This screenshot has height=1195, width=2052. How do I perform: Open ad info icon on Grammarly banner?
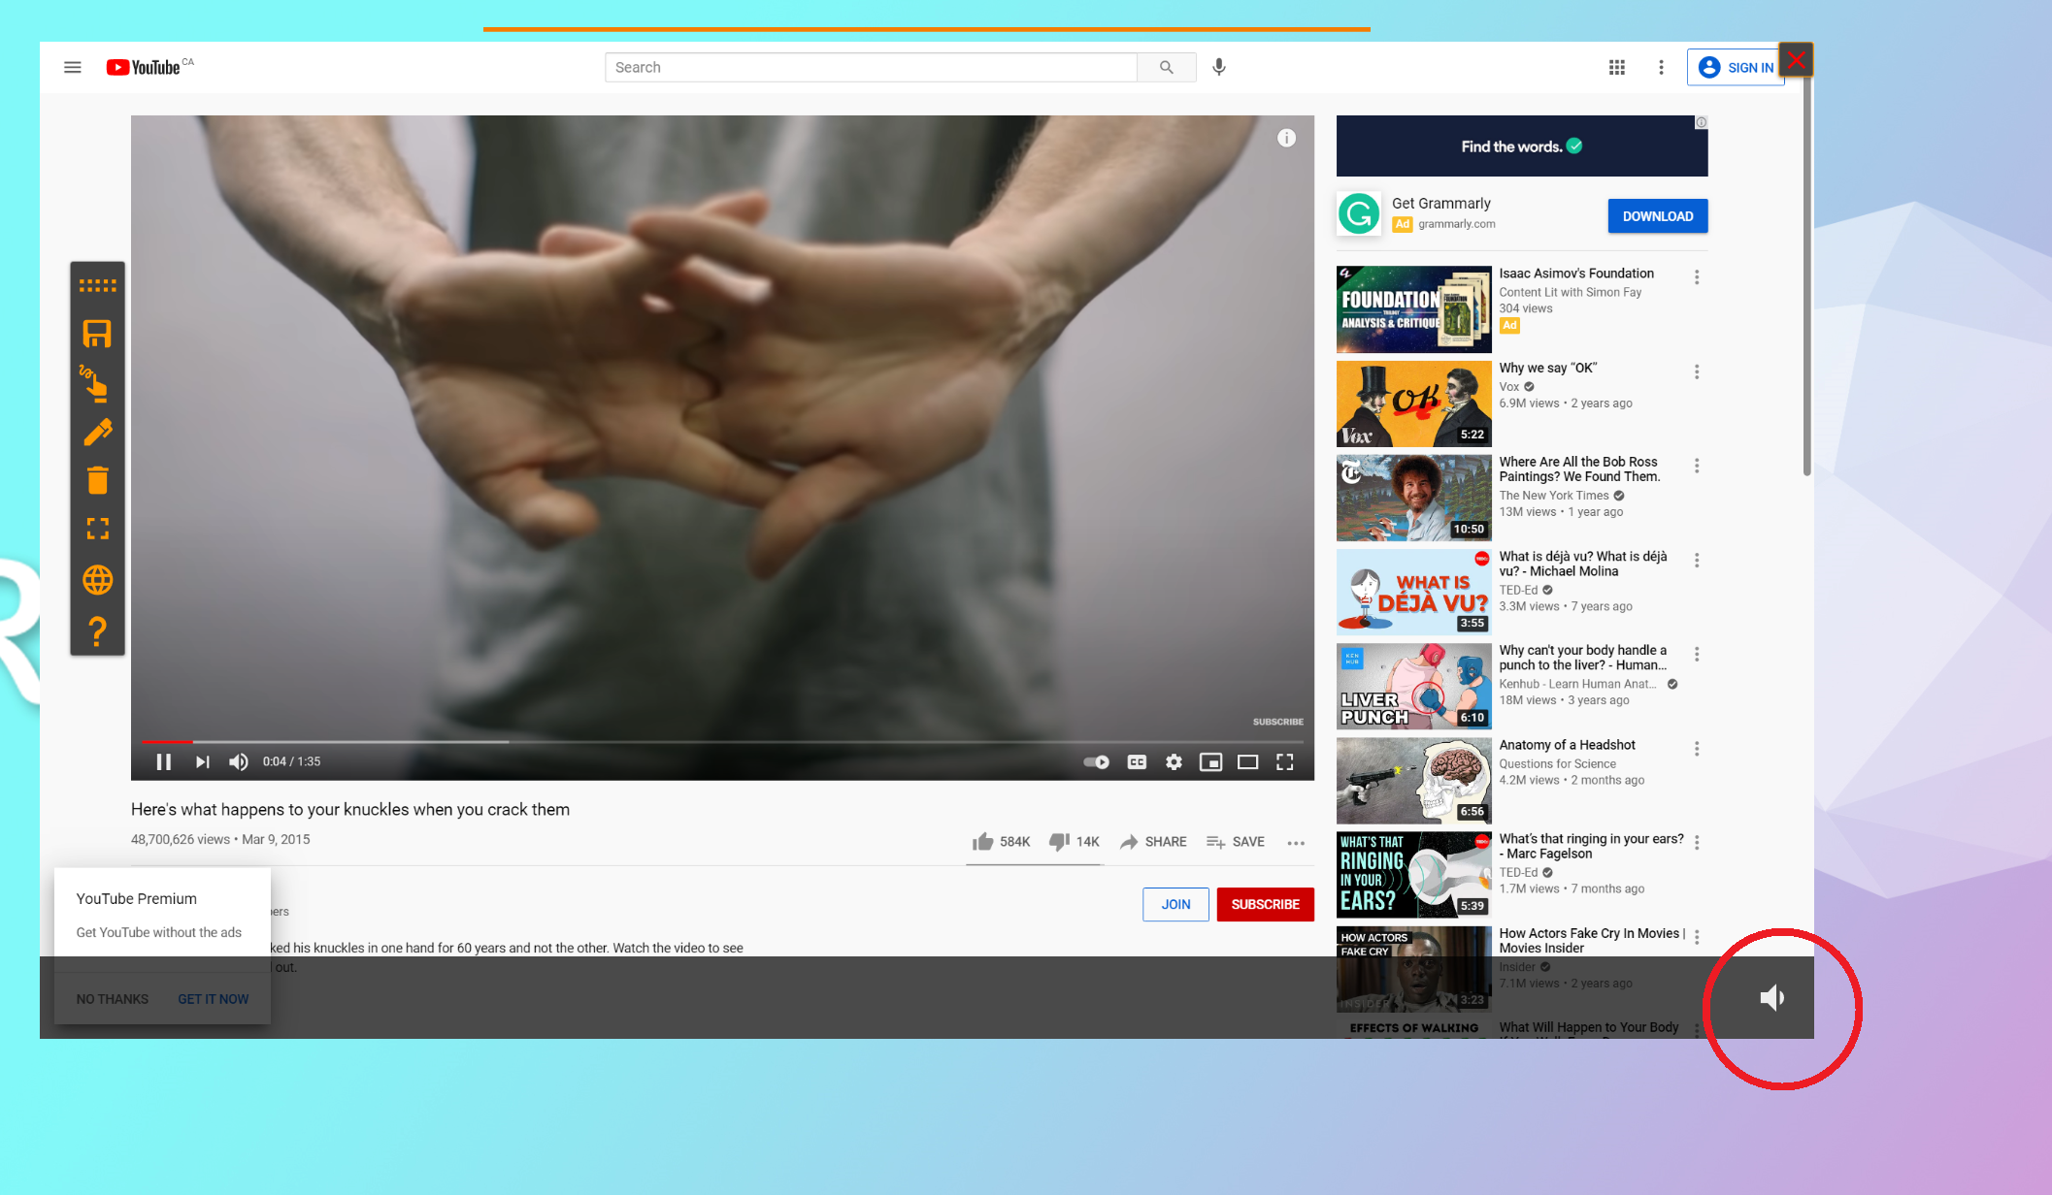tap(1701, 122)
